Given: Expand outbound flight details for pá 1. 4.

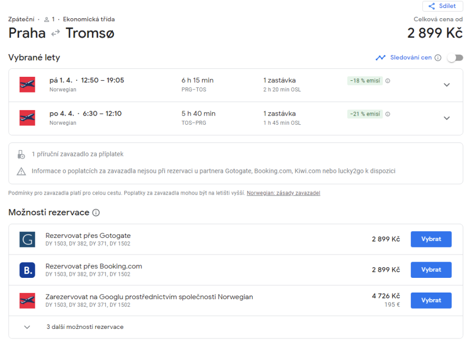Looking at the screenshot, I should point(446,85).
